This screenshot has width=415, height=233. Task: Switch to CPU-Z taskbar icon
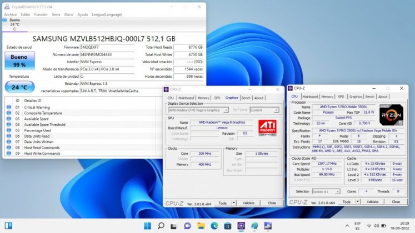[241, 226]
